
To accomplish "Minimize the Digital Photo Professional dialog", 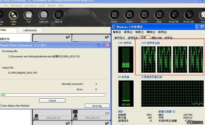I will pos(97,45).
